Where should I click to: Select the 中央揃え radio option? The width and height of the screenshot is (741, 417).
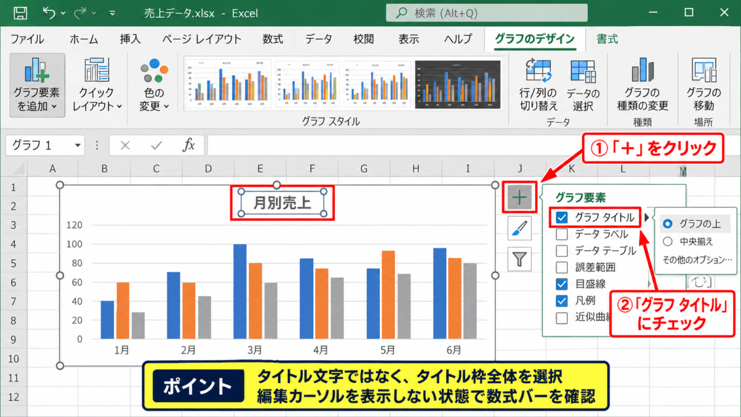(x=667, y=242)
